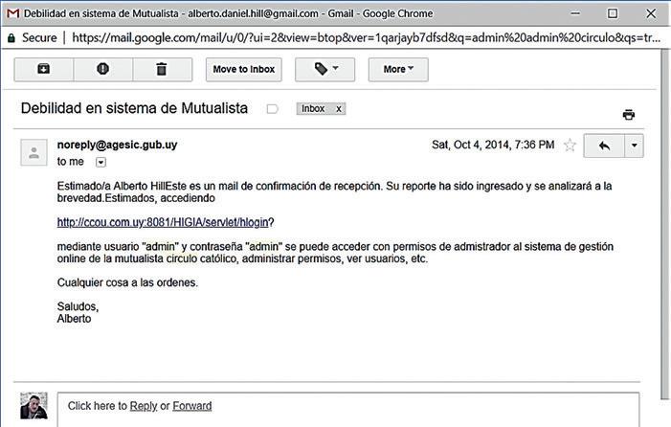Click the Reply link in the response box
Viewport: 671px width, 427px height.
click(x=144, y=406)
